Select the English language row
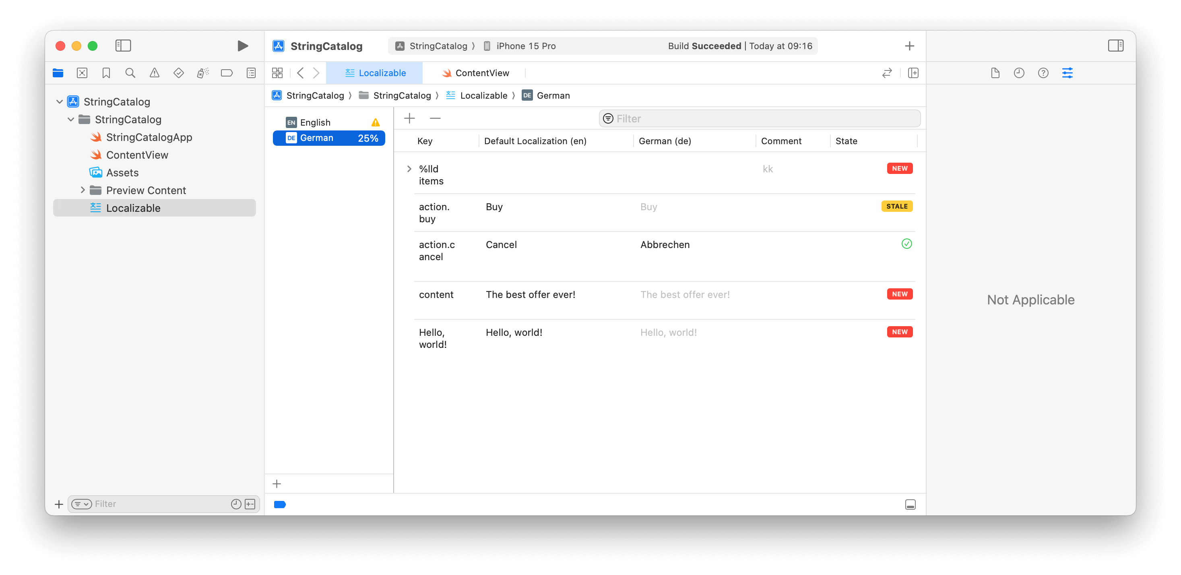This screenshot has width=1181, height=575. pyautogui.click(x=329, y=122)
